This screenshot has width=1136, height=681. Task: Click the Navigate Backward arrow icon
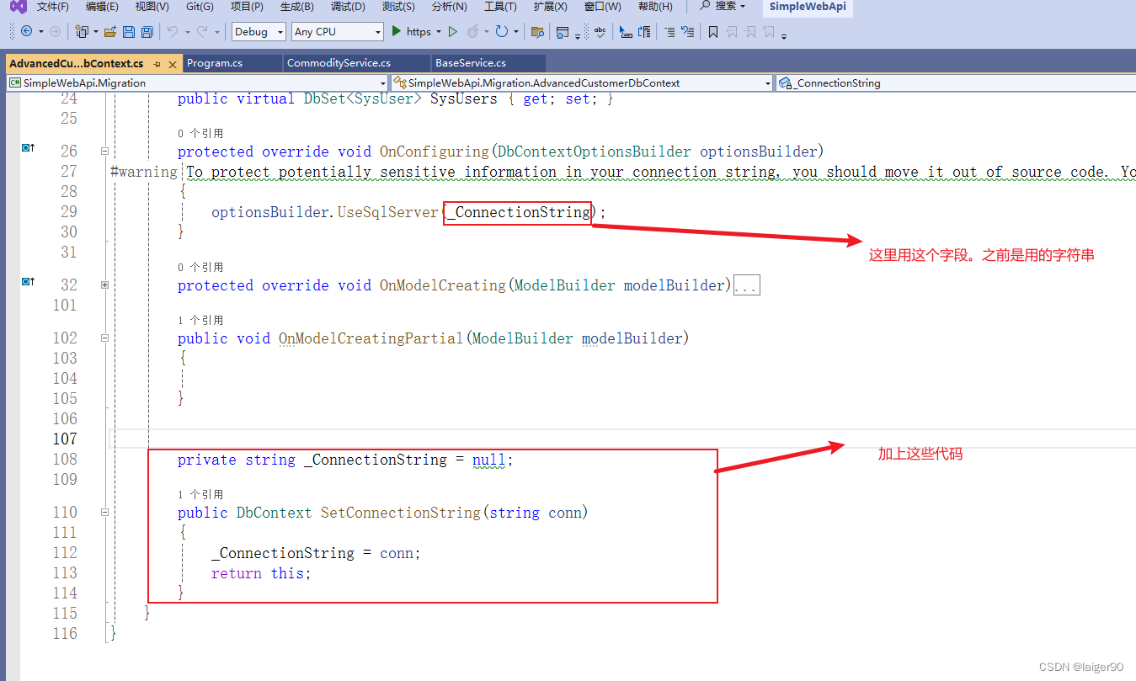point(26,32)
